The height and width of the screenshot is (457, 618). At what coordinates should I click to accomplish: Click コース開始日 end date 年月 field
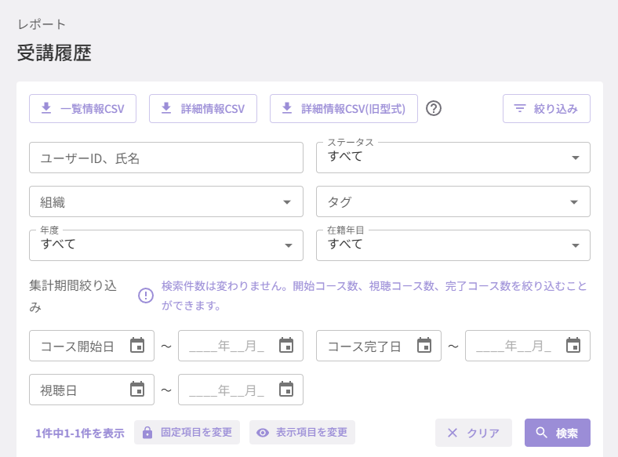pos(241,346)
